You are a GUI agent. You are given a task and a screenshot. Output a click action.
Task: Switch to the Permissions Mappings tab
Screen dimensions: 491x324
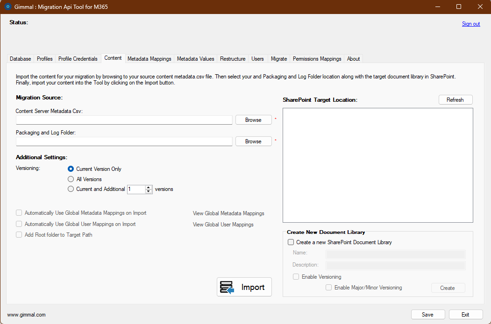click(317, 58)
